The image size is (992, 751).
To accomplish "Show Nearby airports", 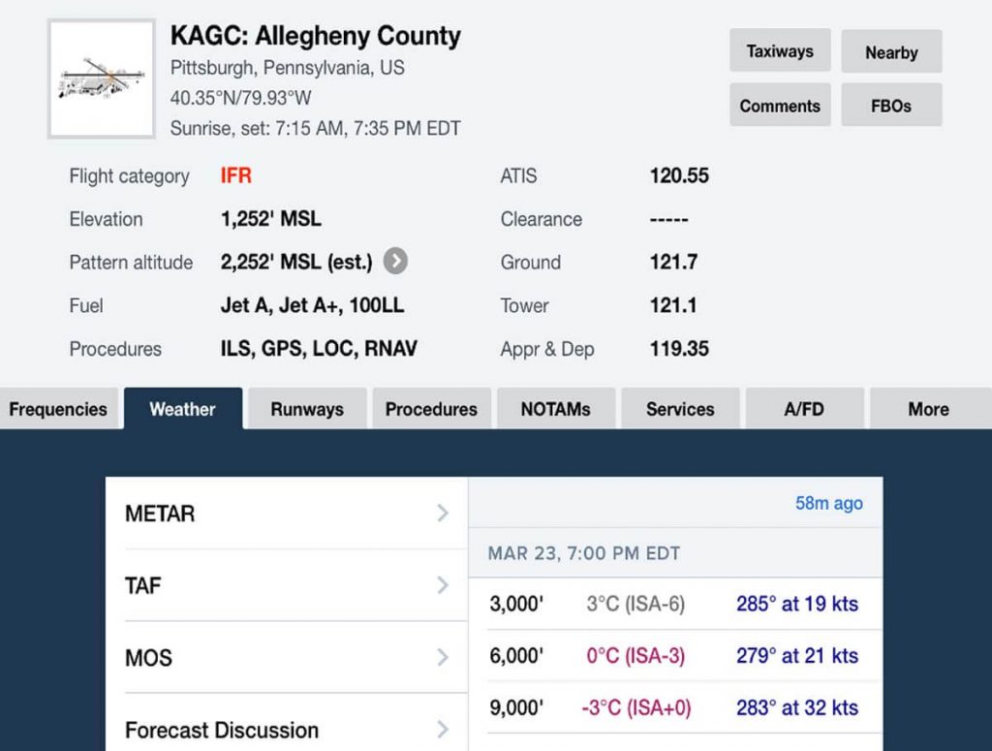I will [891, 51].
